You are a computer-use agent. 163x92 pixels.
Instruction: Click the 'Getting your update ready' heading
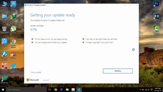pyautogui.click(x=53, y=15)
